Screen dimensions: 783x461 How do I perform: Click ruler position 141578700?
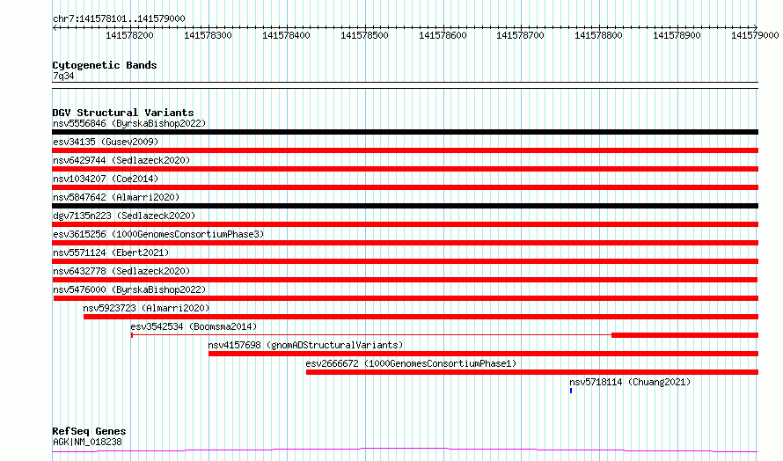click(520, 35)
